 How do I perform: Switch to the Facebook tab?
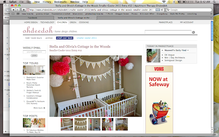(33, 18)
